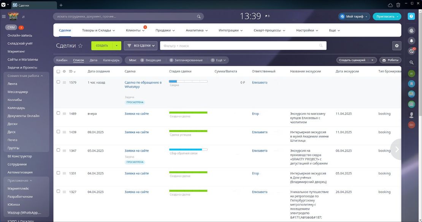
Task: Sort the table by the ID column
Action: 72,71
